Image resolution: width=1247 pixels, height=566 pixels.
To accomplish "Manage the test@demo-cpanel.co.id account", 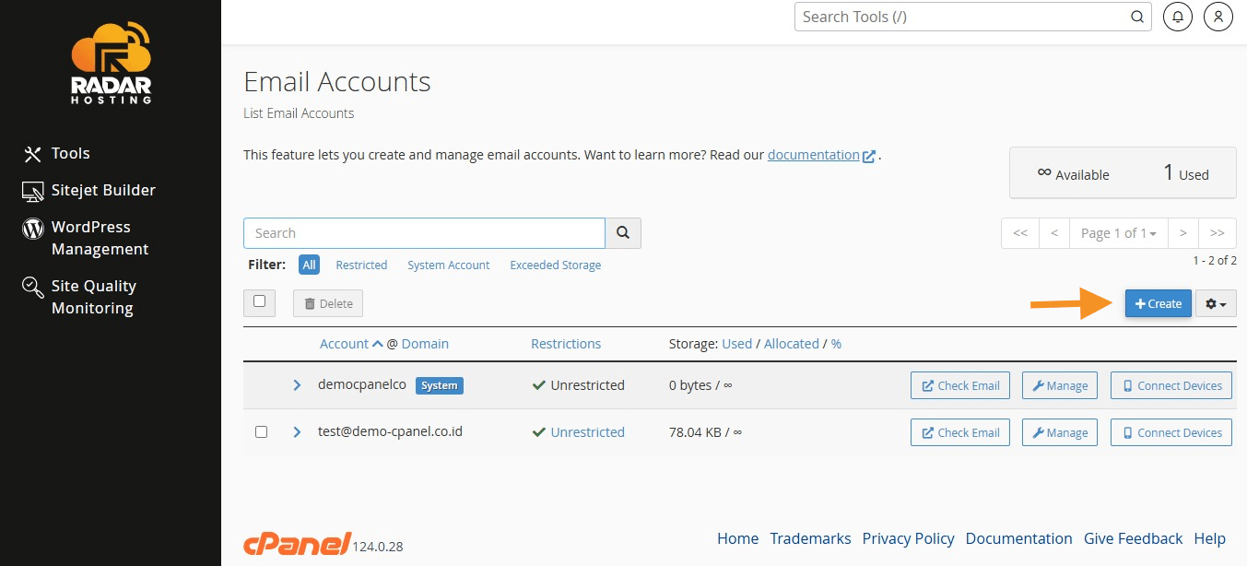I will pos(1059,432).
